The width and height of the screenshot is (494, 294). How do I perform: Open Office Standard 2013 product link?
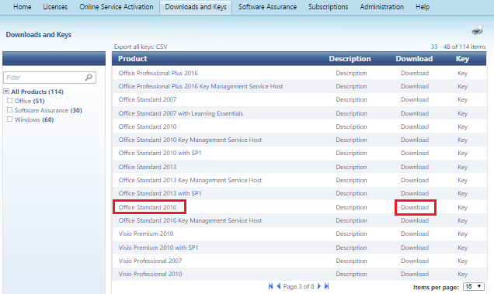(x=148, y=167)
